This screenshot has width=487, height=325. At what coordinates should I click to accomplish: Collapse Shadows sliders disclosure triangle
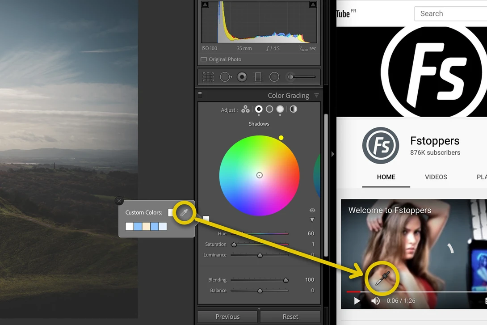(x=312, y=219)
